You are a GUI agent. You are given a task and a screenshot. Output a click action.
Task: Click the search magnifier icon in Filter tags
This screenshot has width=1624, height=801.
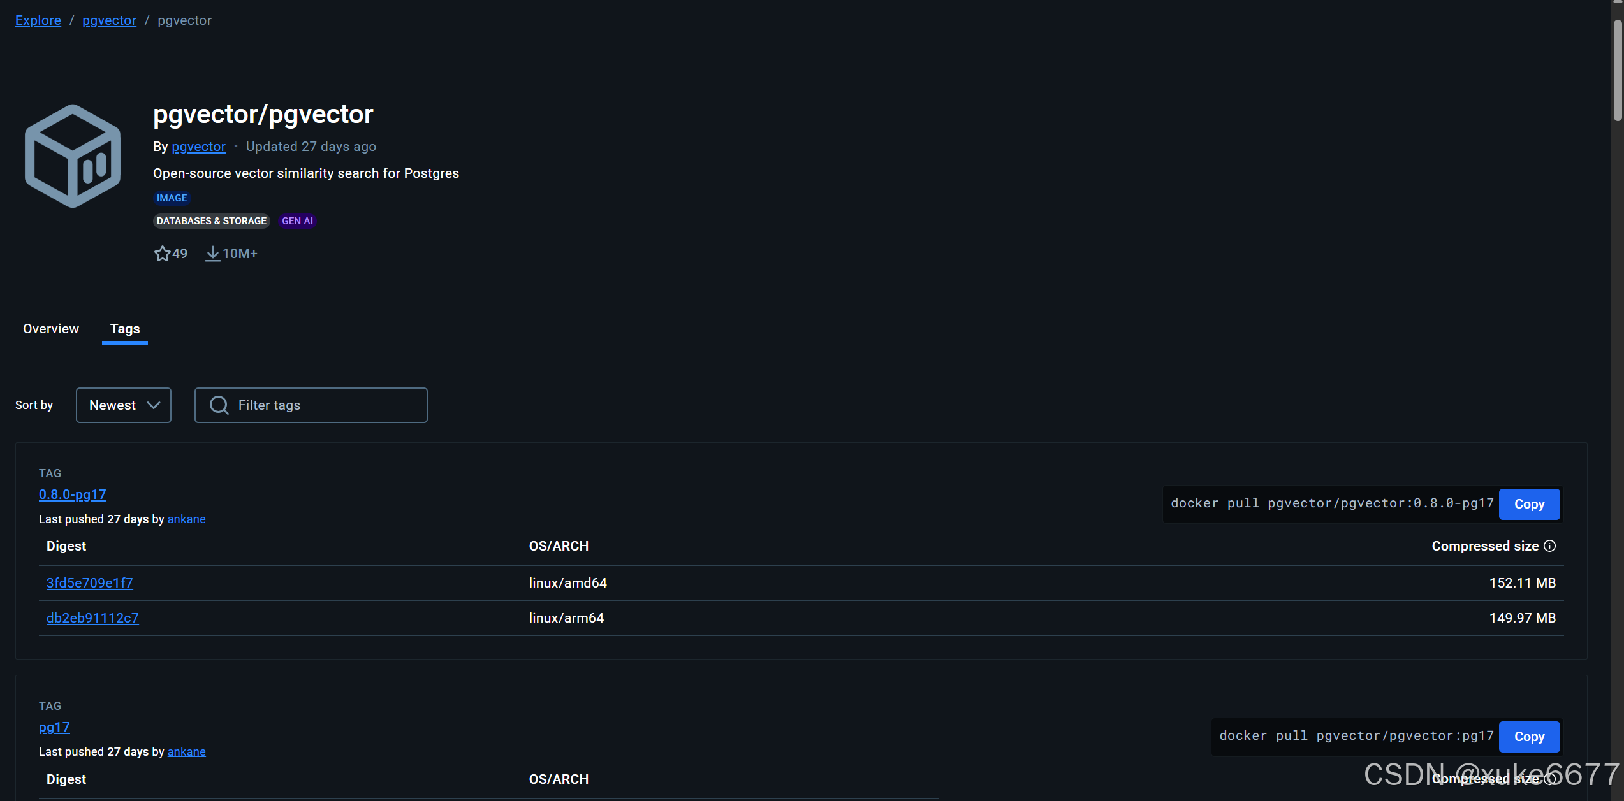[x=219, y=405]
